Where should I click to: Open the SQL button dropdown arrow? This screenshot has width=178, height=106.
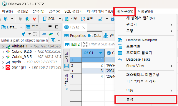(x=60, y=19)
